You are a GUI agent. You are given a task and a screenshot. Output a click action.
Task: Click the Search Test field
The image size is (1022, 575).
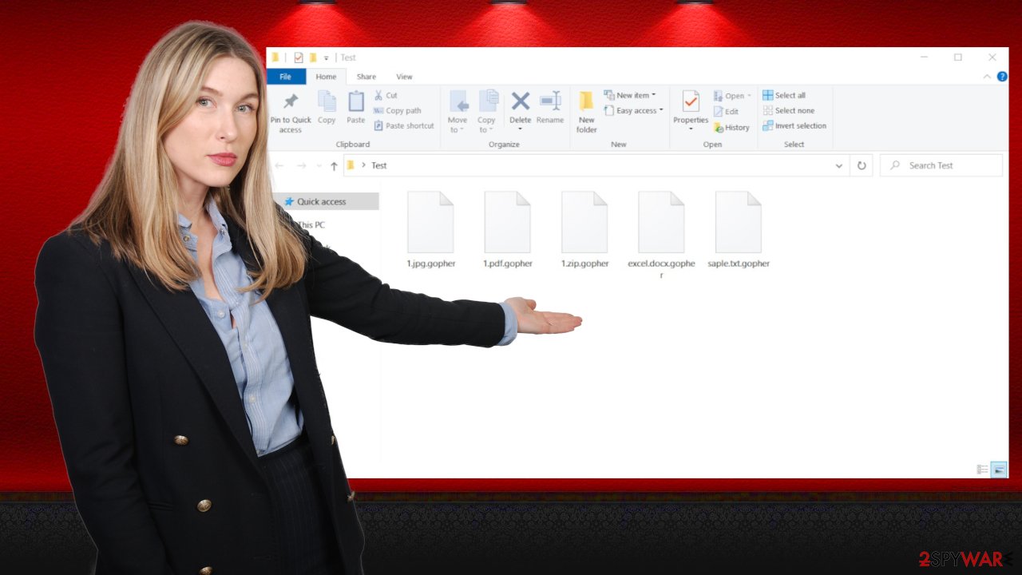coord(941,165)
